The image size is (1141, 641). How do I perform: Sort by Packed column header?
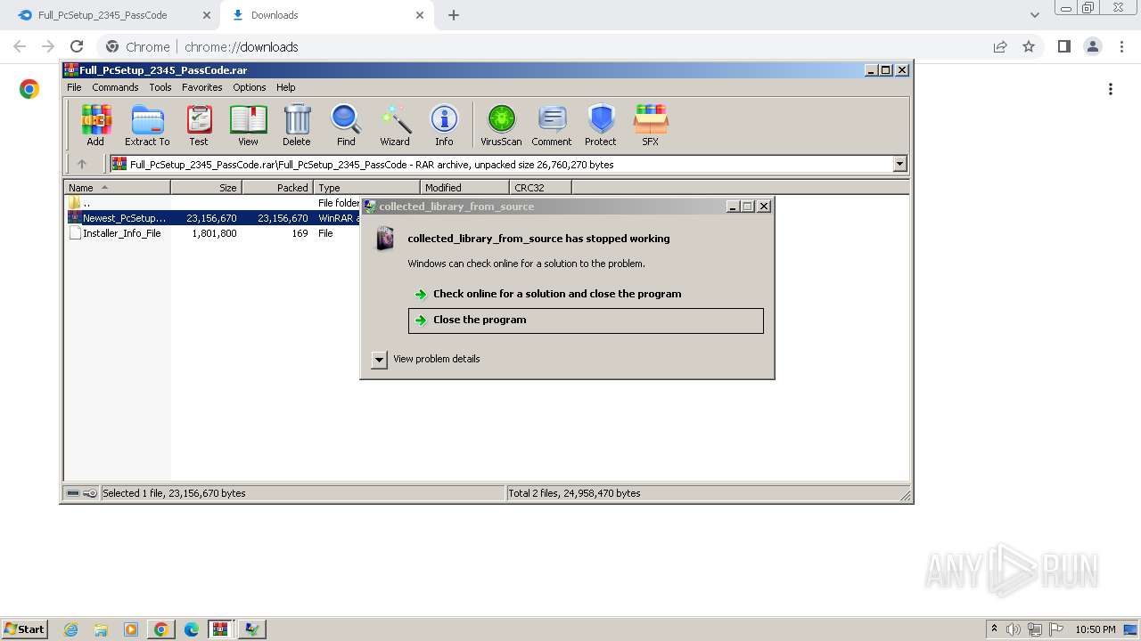point(277,188)
